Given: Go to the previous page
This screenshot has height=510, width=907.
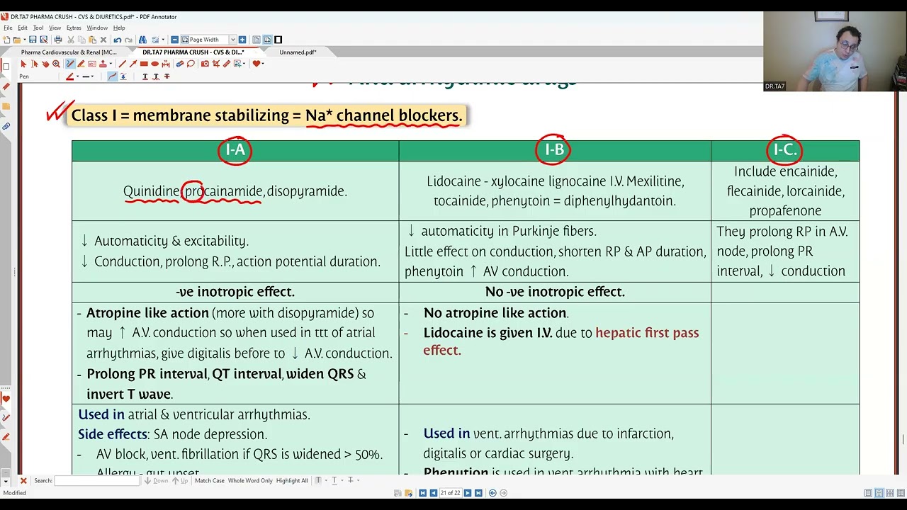Looking at the screenshot, I should pyautogui.click(x=434, y=493).
